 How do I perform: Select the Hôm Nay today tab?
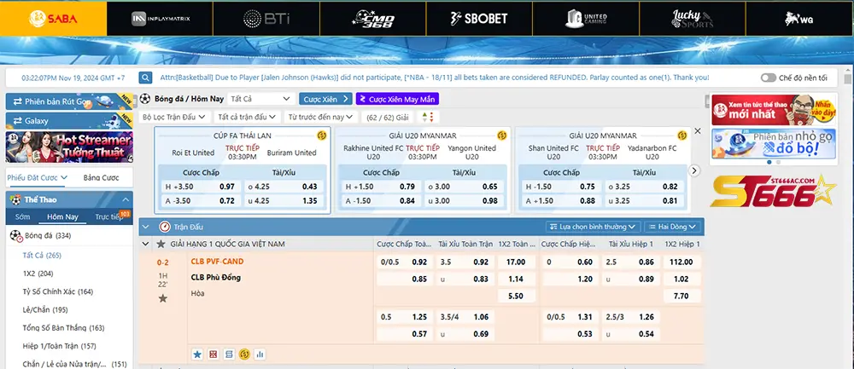[x=62, y=216]
